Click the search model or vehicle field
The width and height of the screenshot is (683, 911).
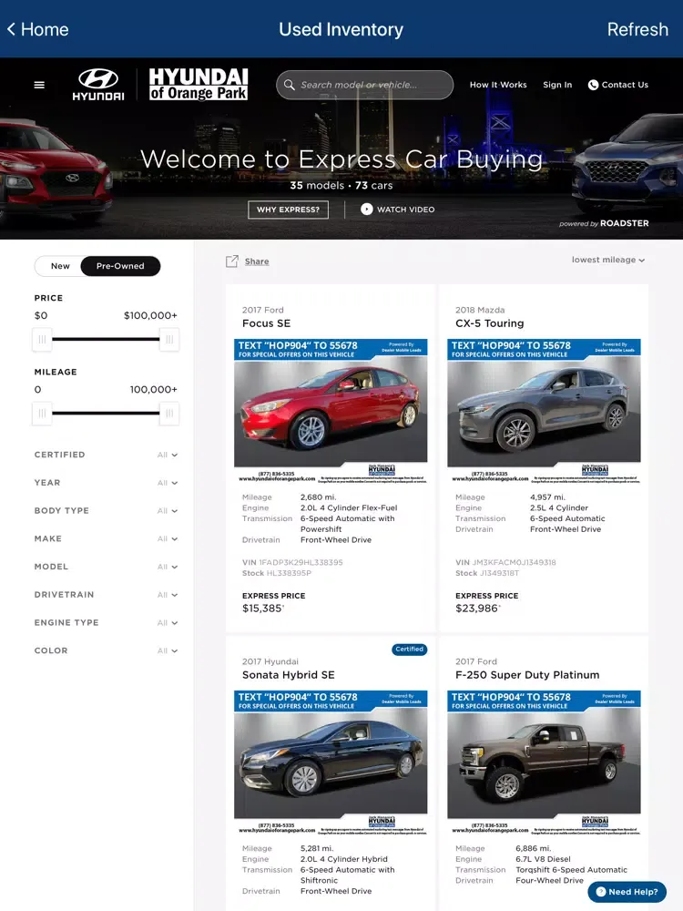pos(365,85)
